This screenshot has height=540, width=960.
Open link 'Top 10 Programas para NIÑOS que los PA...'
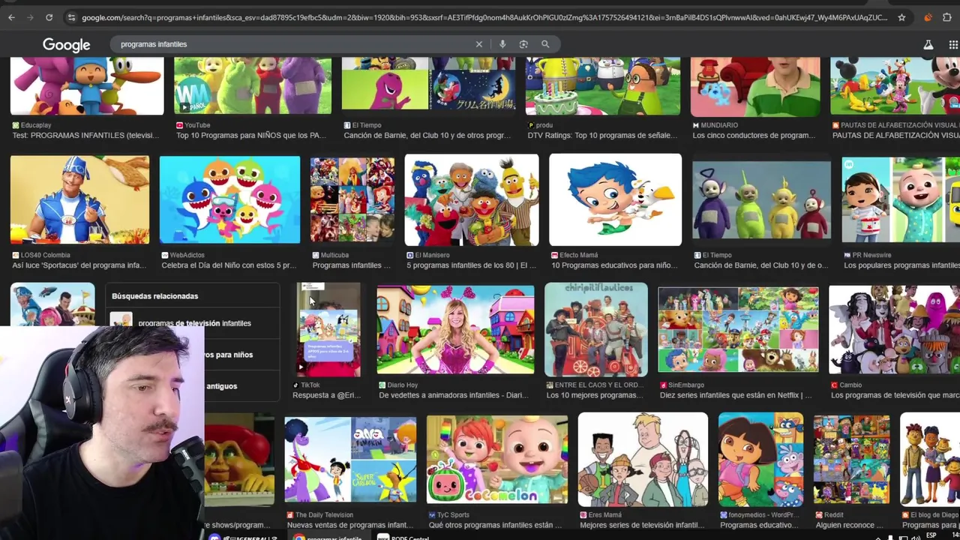[x=251, y=136]
